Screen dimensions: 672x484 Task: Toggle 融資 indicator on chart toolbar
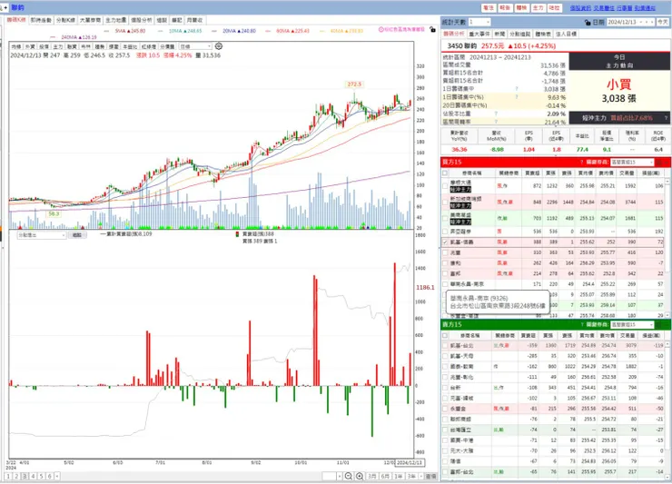(x=72, y=46)
